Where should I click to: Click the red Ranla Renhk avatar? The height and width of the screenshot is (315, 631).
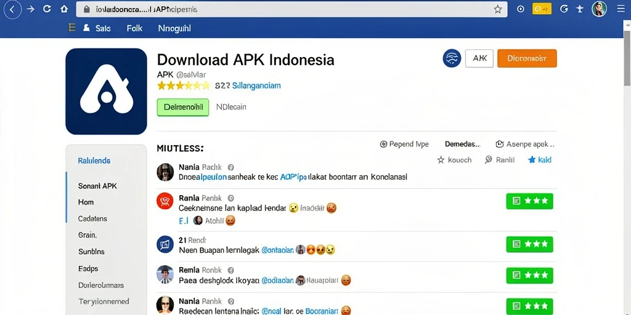point(165,201)
